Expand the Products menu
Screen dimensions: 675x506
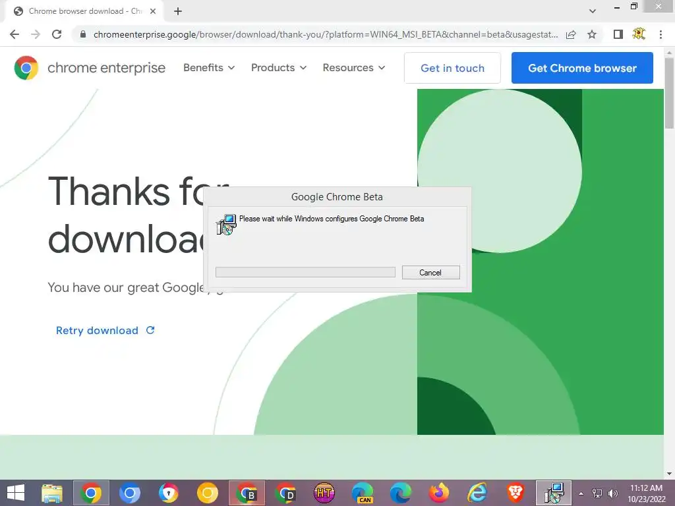point(279,68)
